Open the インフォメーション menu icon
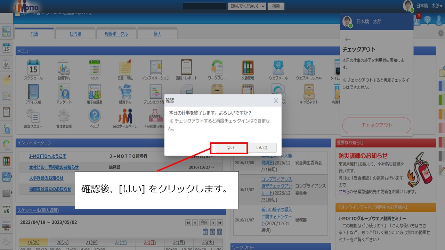This screenshot has height=250, width=445. [156, 67]
